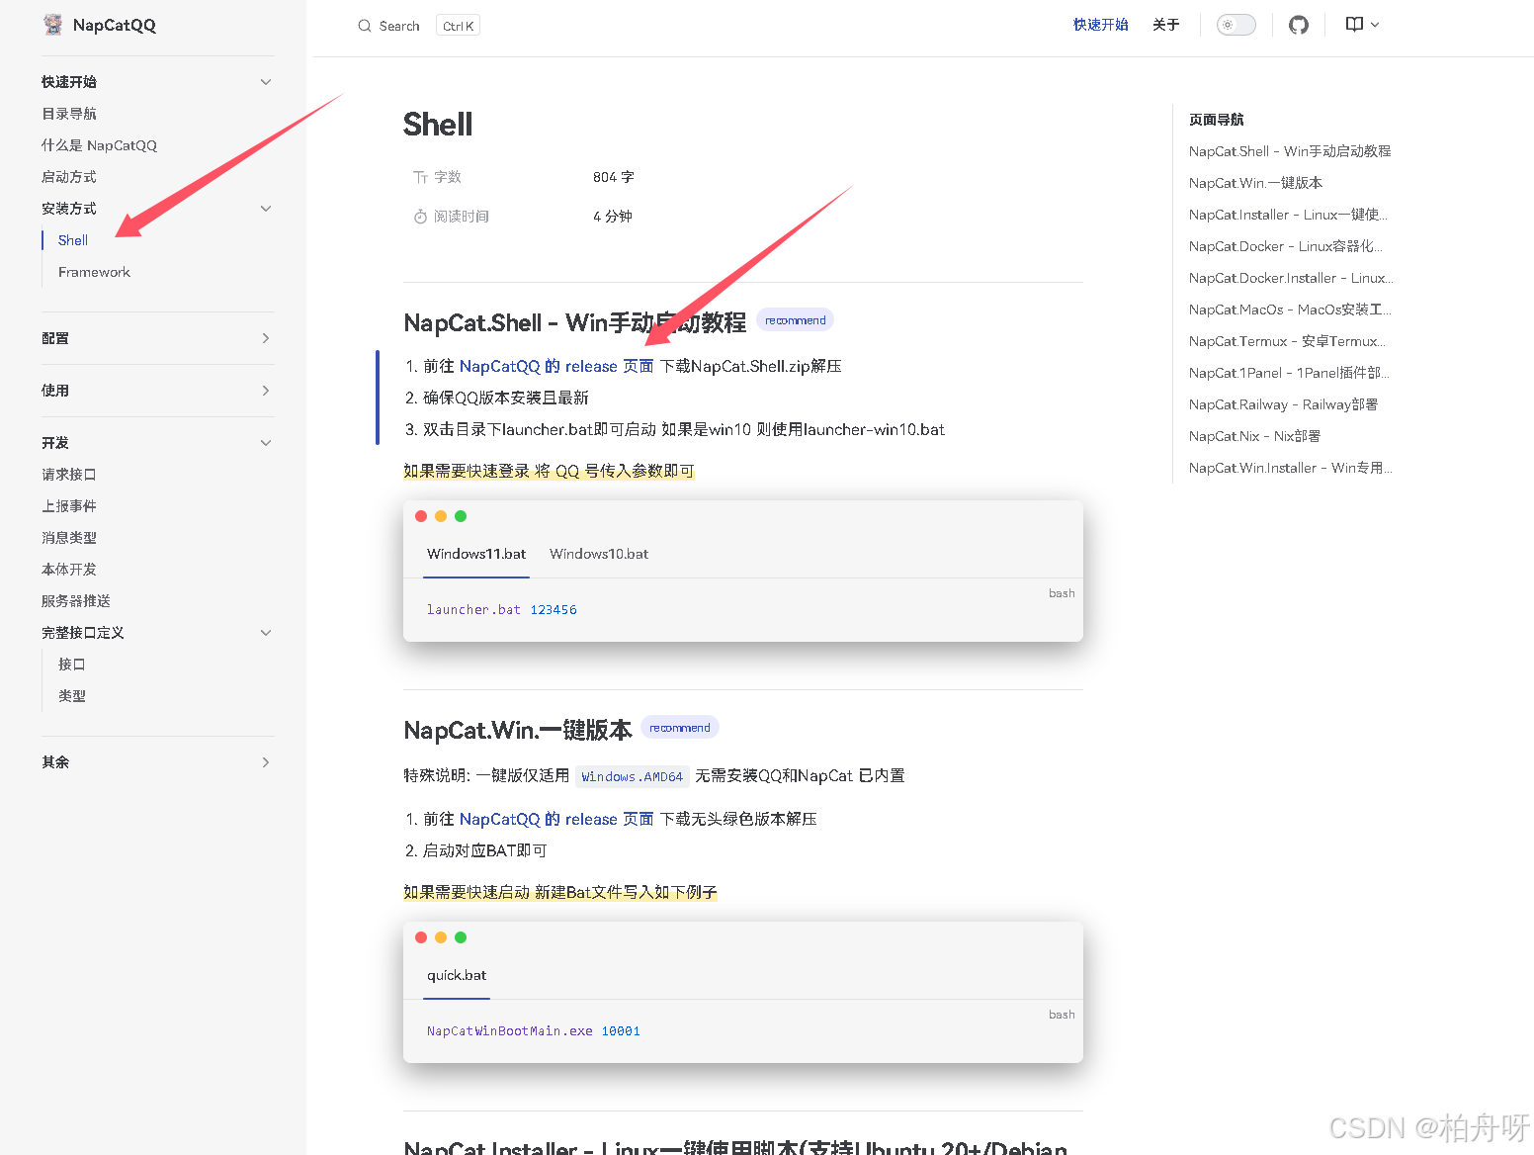The width and height of the screenshot is (1534, 1155).
Task: Jump to NapCat.1Panel outline link
Action: point(1289,373)
